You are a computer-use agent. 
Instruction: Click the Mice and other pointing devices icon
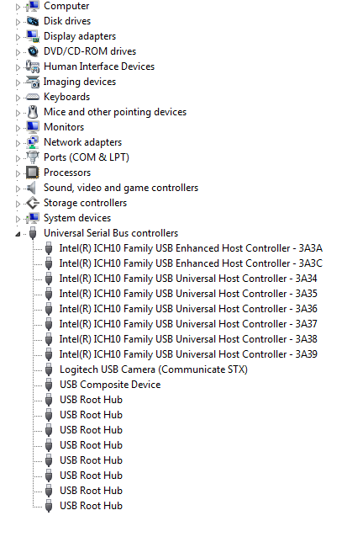click(33, 112)
